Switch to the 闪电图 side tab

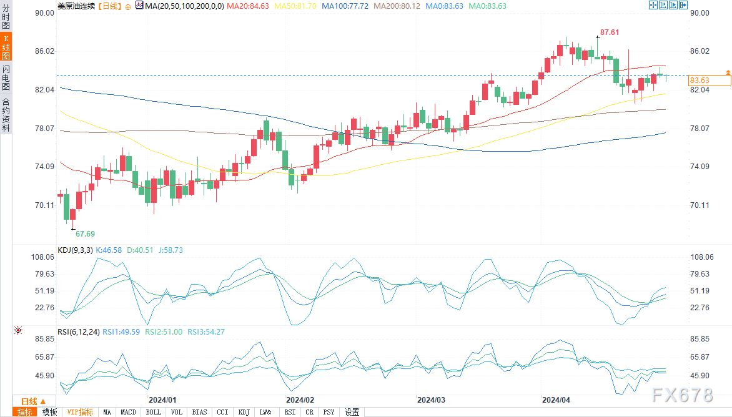6,78
